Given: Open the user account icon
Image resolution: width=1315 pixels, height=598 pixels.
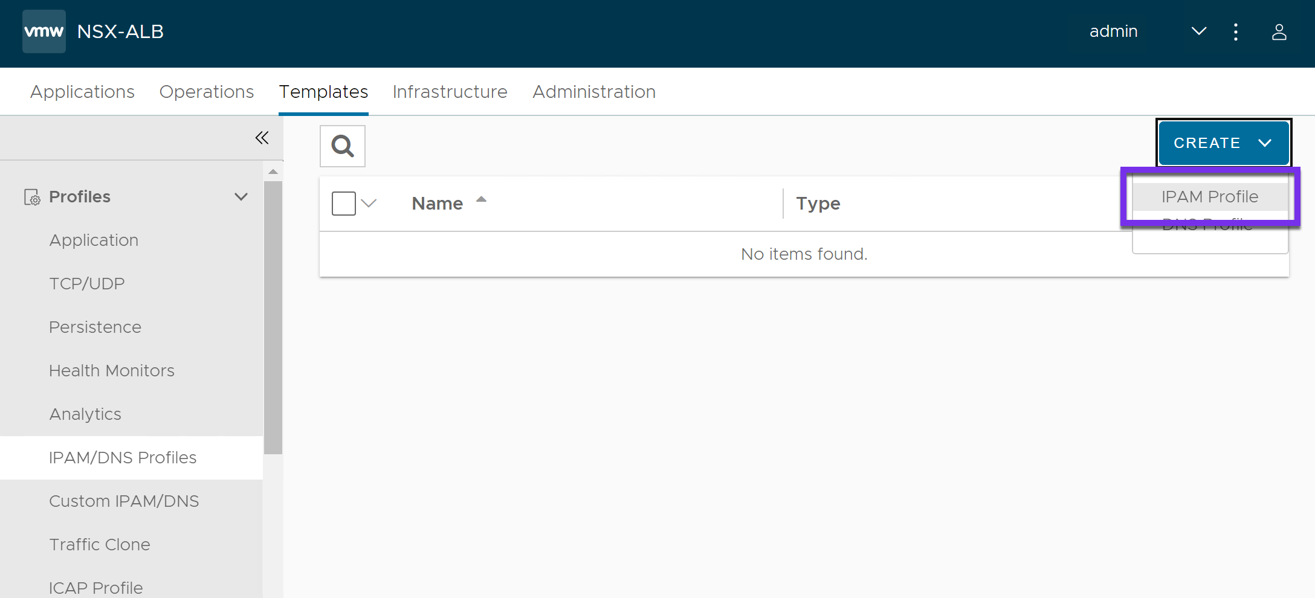Looking at the screenshot, I should tap(1279, 32).
